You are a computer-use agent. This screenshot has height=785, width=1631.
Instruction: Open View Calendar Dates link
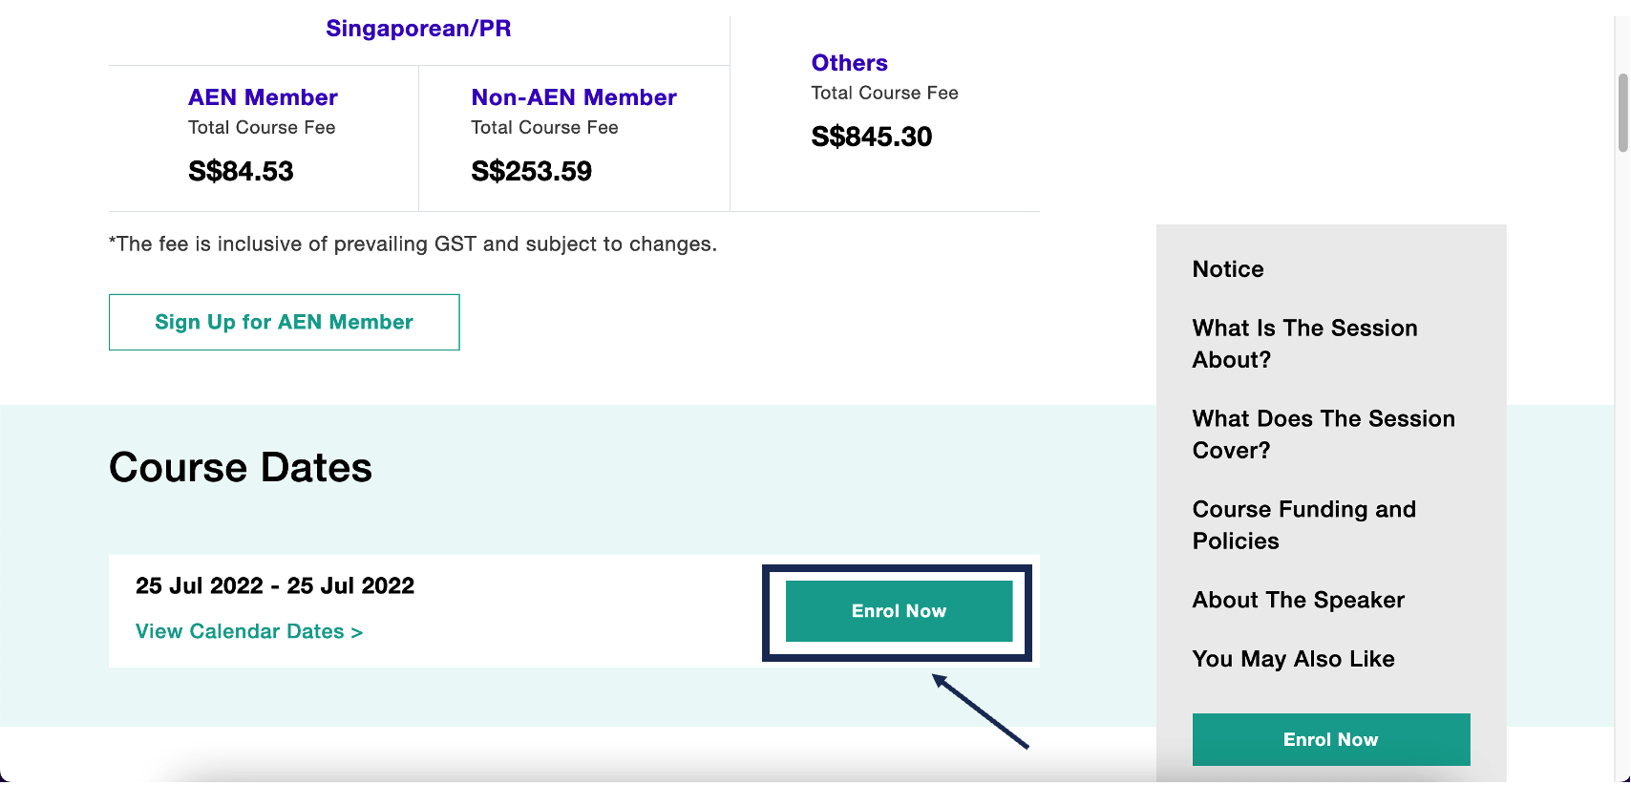[240, 631]
